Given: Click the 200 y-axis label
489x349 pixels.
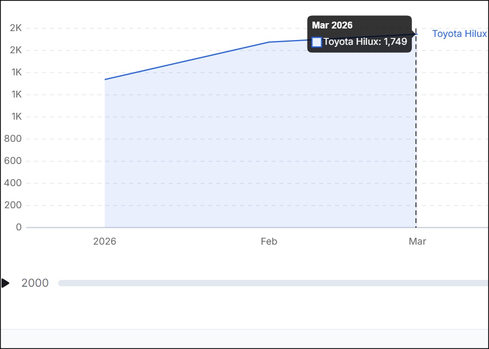Looking at the screenshot, I should [x=13, y=206].
